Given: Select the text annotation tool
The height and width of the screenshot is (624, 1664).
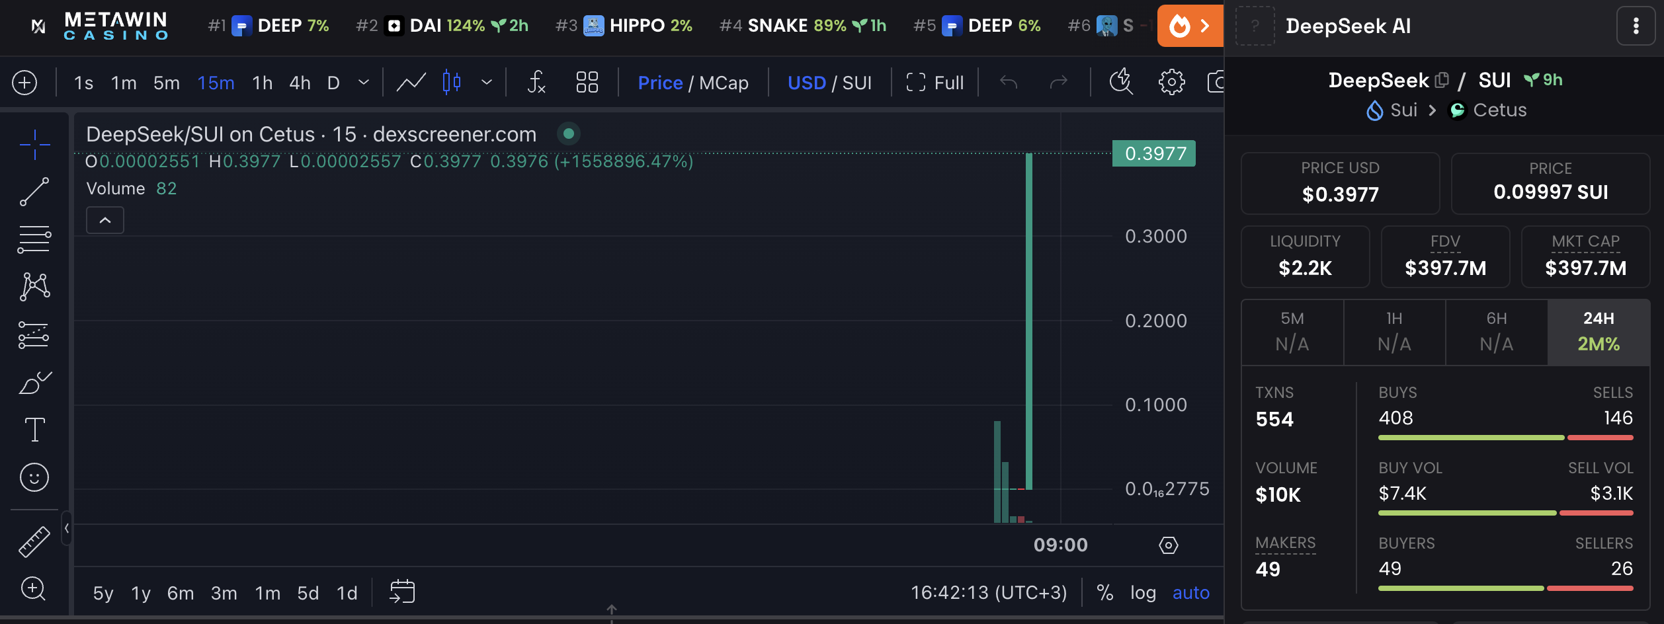Looking at the screenshot, I should [34, 430].
